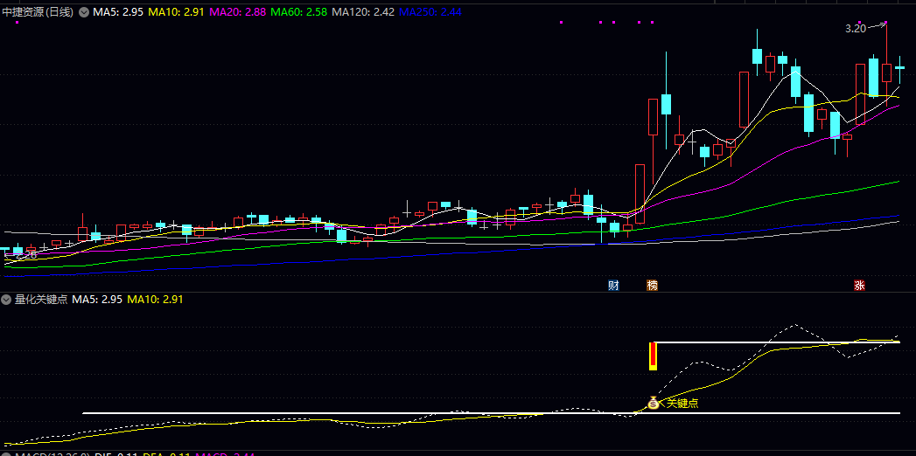Open the dropdown arrow beside 中捷资源(日线)
This screenshot has height=456, width=916.
tap(83, 11)
